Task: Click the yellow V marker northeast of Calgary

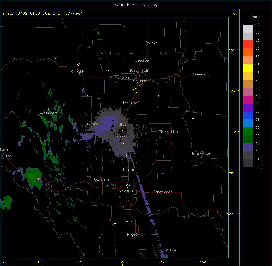Action: point(135,184)
